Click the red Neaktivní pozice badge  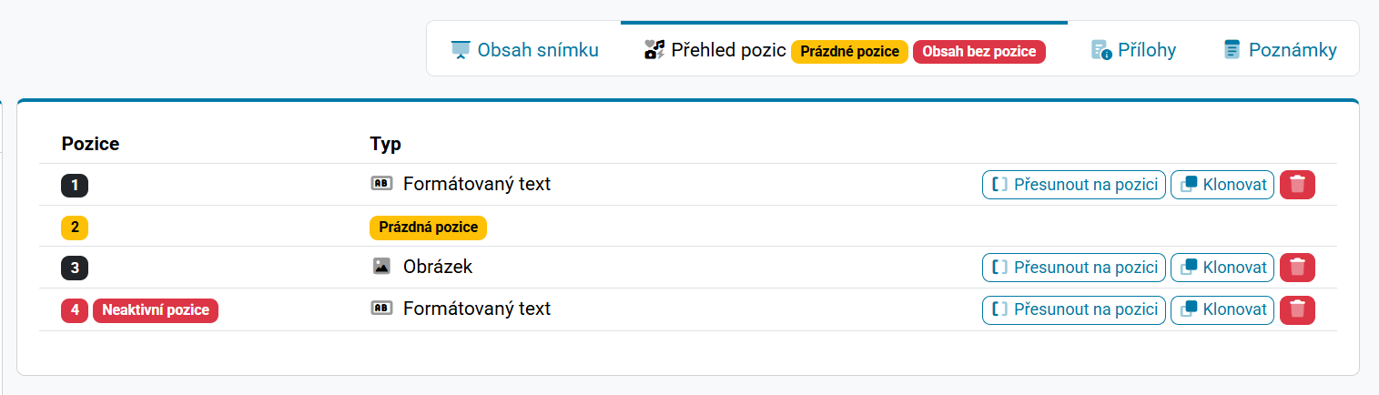(156, 310)
